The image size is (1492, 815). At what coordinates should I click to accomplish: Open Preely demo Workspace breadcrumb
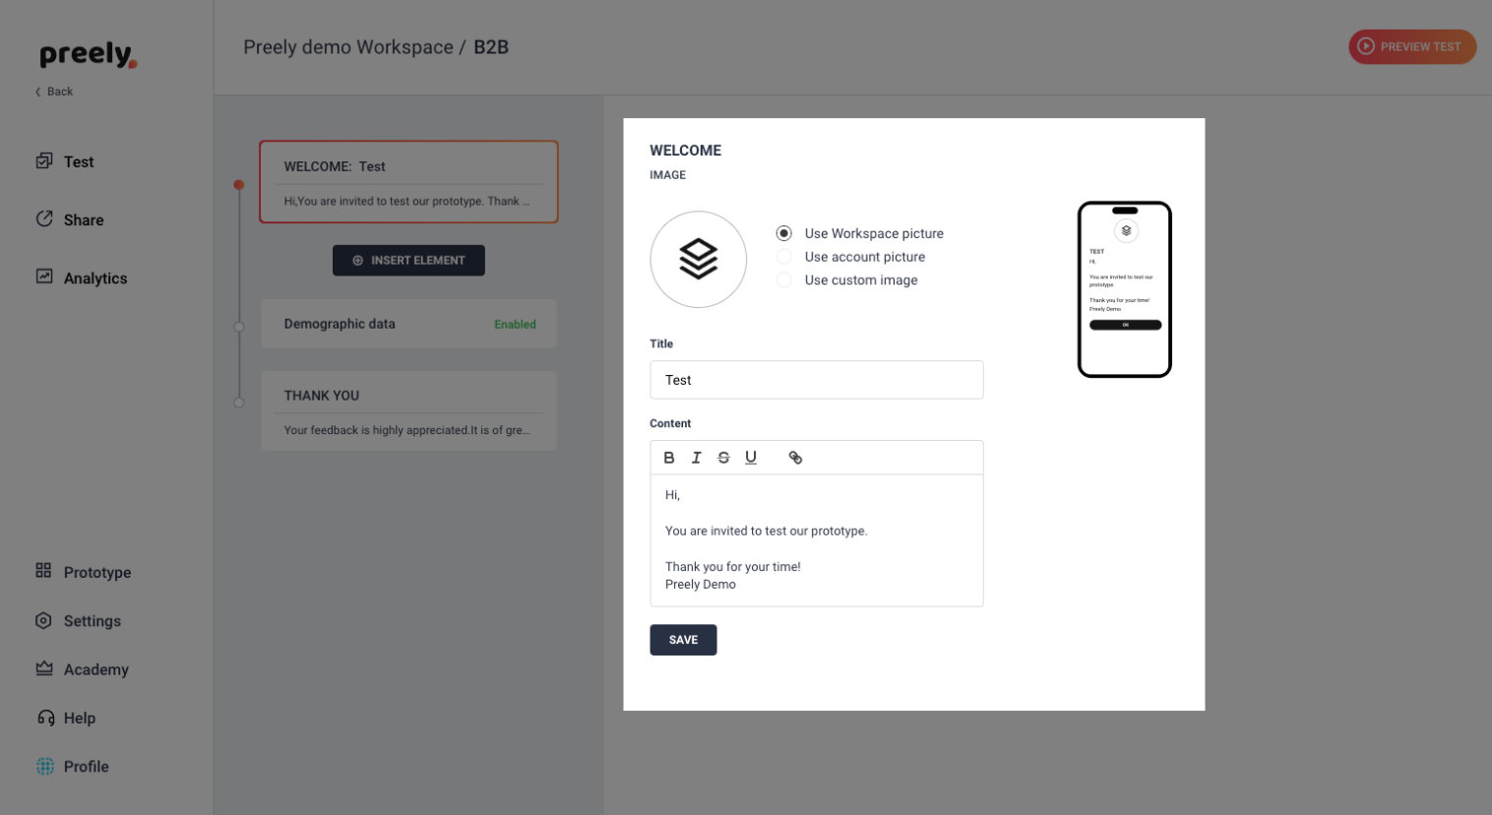[348, 47]
